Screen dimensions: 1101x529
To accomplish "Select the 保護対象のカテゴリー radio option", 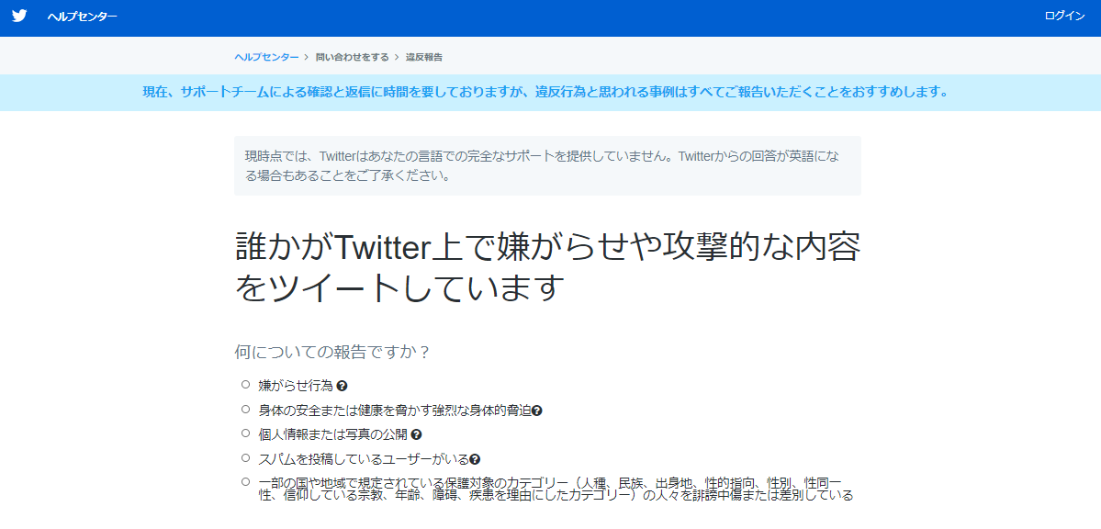I will 245,482.
